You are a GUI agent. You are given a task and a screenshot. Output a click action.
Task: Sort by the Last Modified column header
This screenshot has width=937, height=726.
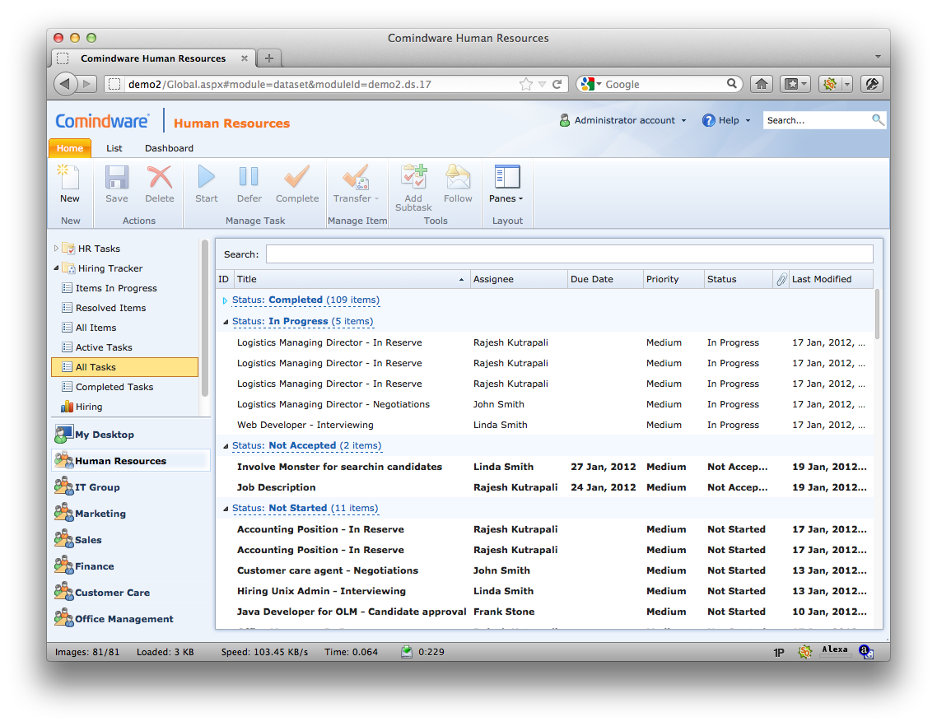[830, 279]
